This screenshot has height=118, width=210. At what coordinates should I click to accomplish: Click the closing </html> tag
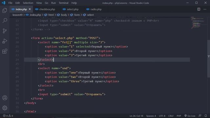(30, 111)
